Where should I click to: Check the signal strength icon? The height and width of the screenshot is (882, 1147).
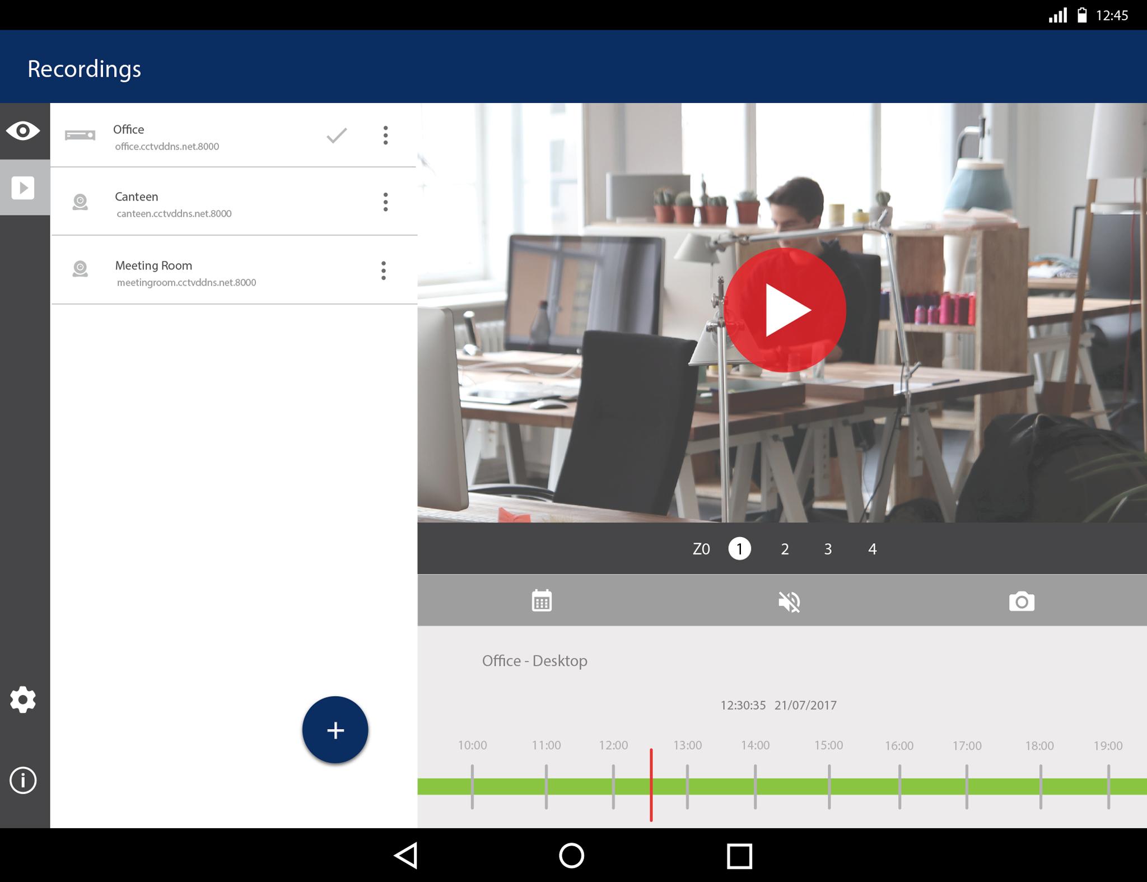pos(1058,15)
